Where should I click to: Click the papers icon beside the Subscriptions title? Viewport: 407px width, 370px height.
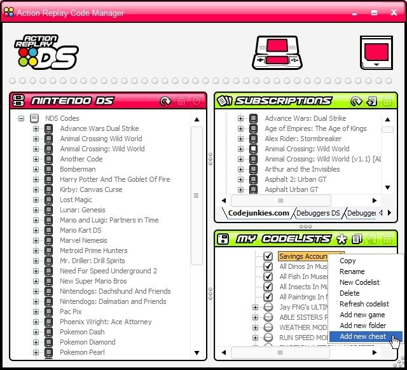click(x=224, y=100)
